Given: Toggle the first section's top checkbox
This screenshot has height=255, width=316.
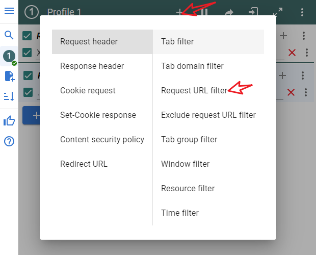Looking at the screenshot, I should [28, 36].
